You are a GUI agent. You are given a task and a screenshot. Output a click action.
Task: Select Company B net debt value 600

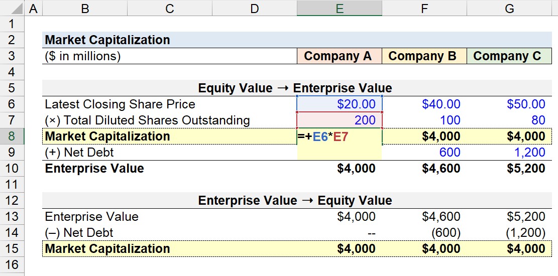point(424,152)
